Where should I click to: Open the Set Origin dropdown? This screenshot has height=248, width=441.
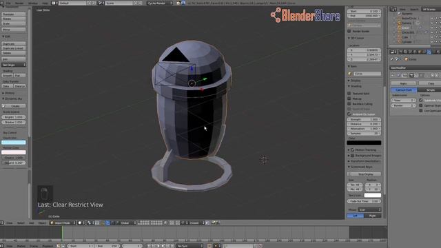[x=14, y=65]
